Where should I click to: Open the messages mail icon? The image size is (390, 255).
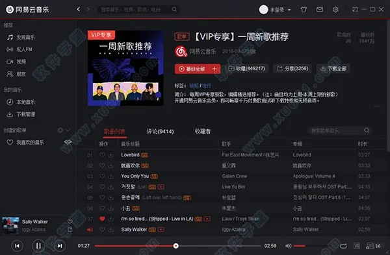(x=320, y=10)
